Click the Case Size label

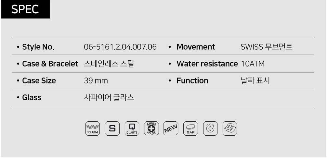pos(39,80)
